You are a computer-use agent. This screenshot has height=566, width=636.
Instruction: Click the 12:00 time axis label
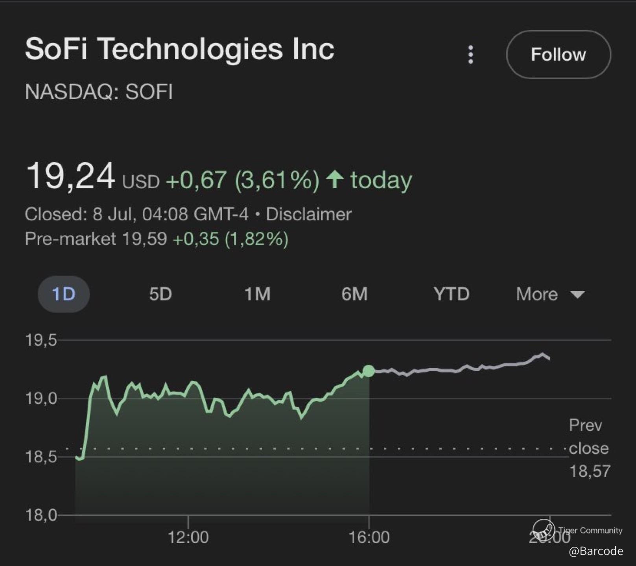tap(188, 537)
